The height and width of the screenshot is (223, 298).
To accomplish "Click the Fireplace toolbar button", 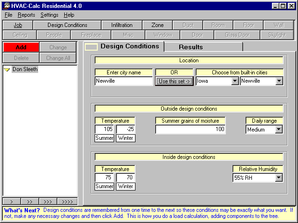I will (x=91, y=35).
